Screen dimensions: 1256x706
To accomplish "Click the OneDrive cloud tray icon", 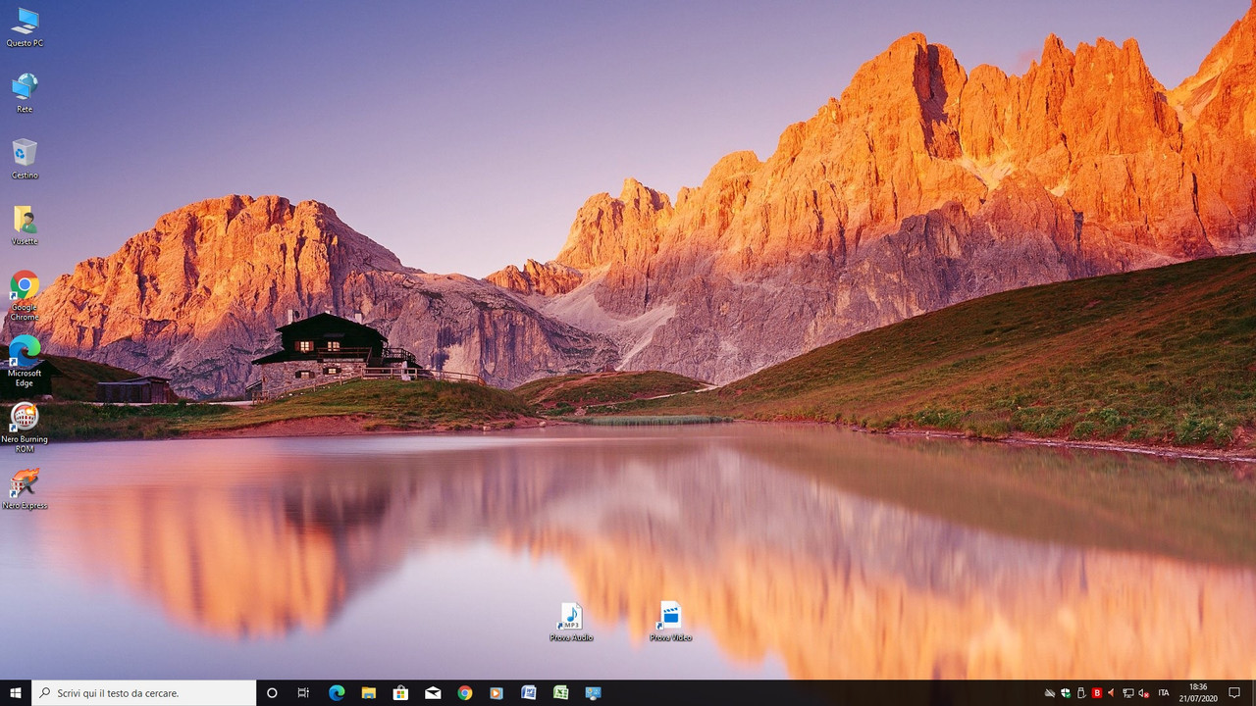I will click(x=1050, y=693).
